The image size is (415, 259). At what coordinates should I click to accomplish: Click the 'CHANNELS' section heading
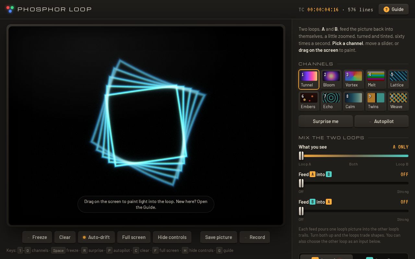(316, 64)
